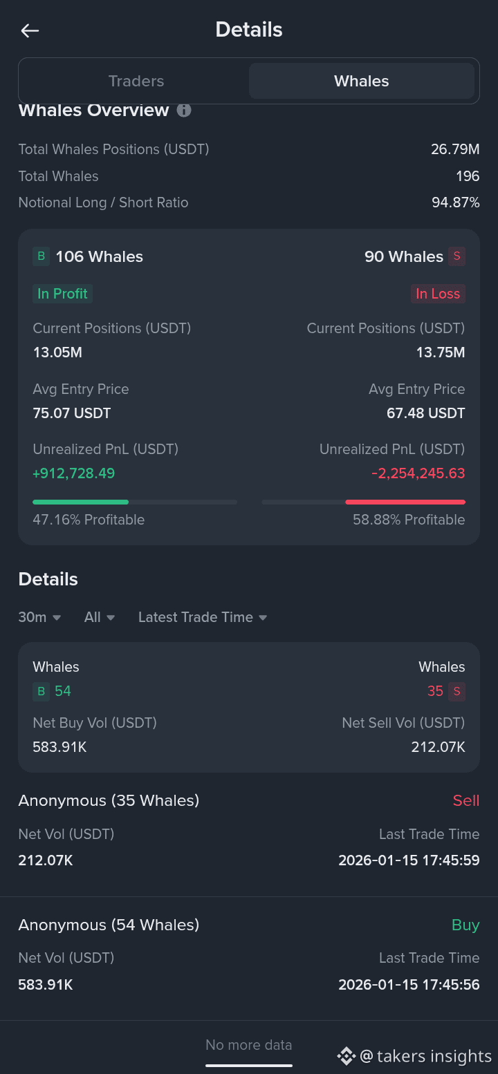Tap the green Buy label
The image size is (498, 1074).
point(465,925)
